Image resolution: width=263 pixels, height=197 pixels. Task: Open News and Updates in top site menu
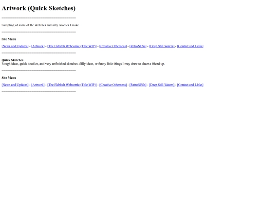coord(15,46)
